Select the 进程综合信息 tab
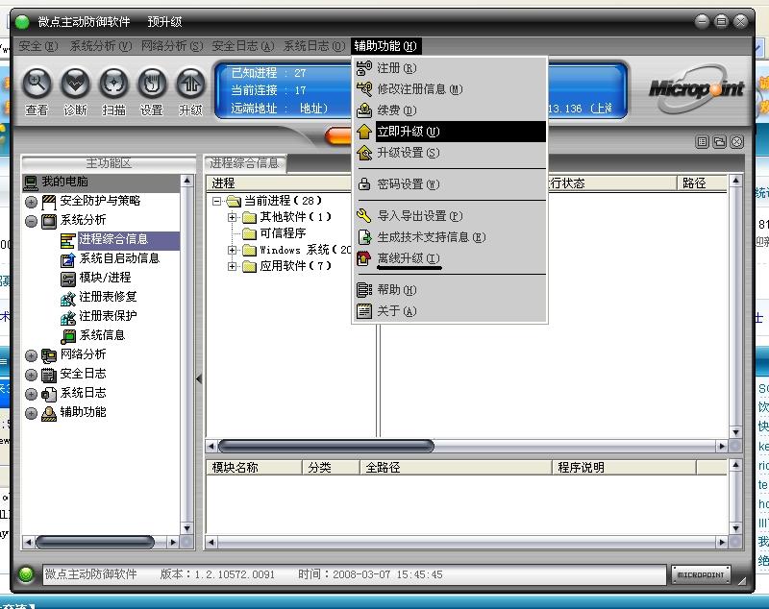769x609 pixels. point(244,163)
